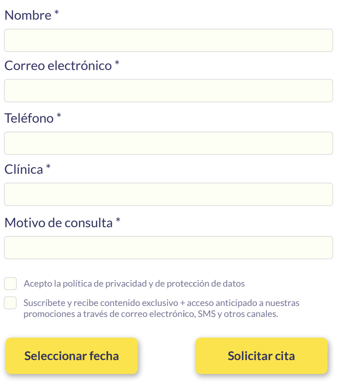Focus the Correo electrónico input box

point(168,91)
